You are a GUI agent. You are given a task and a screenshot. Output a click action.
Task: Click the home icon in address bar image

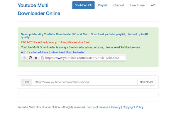[36, 58]
